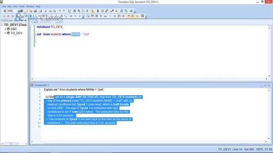The image size is (273, 153).
Task: Click 'Line 10' in the status bar
Action: (237, 149)
